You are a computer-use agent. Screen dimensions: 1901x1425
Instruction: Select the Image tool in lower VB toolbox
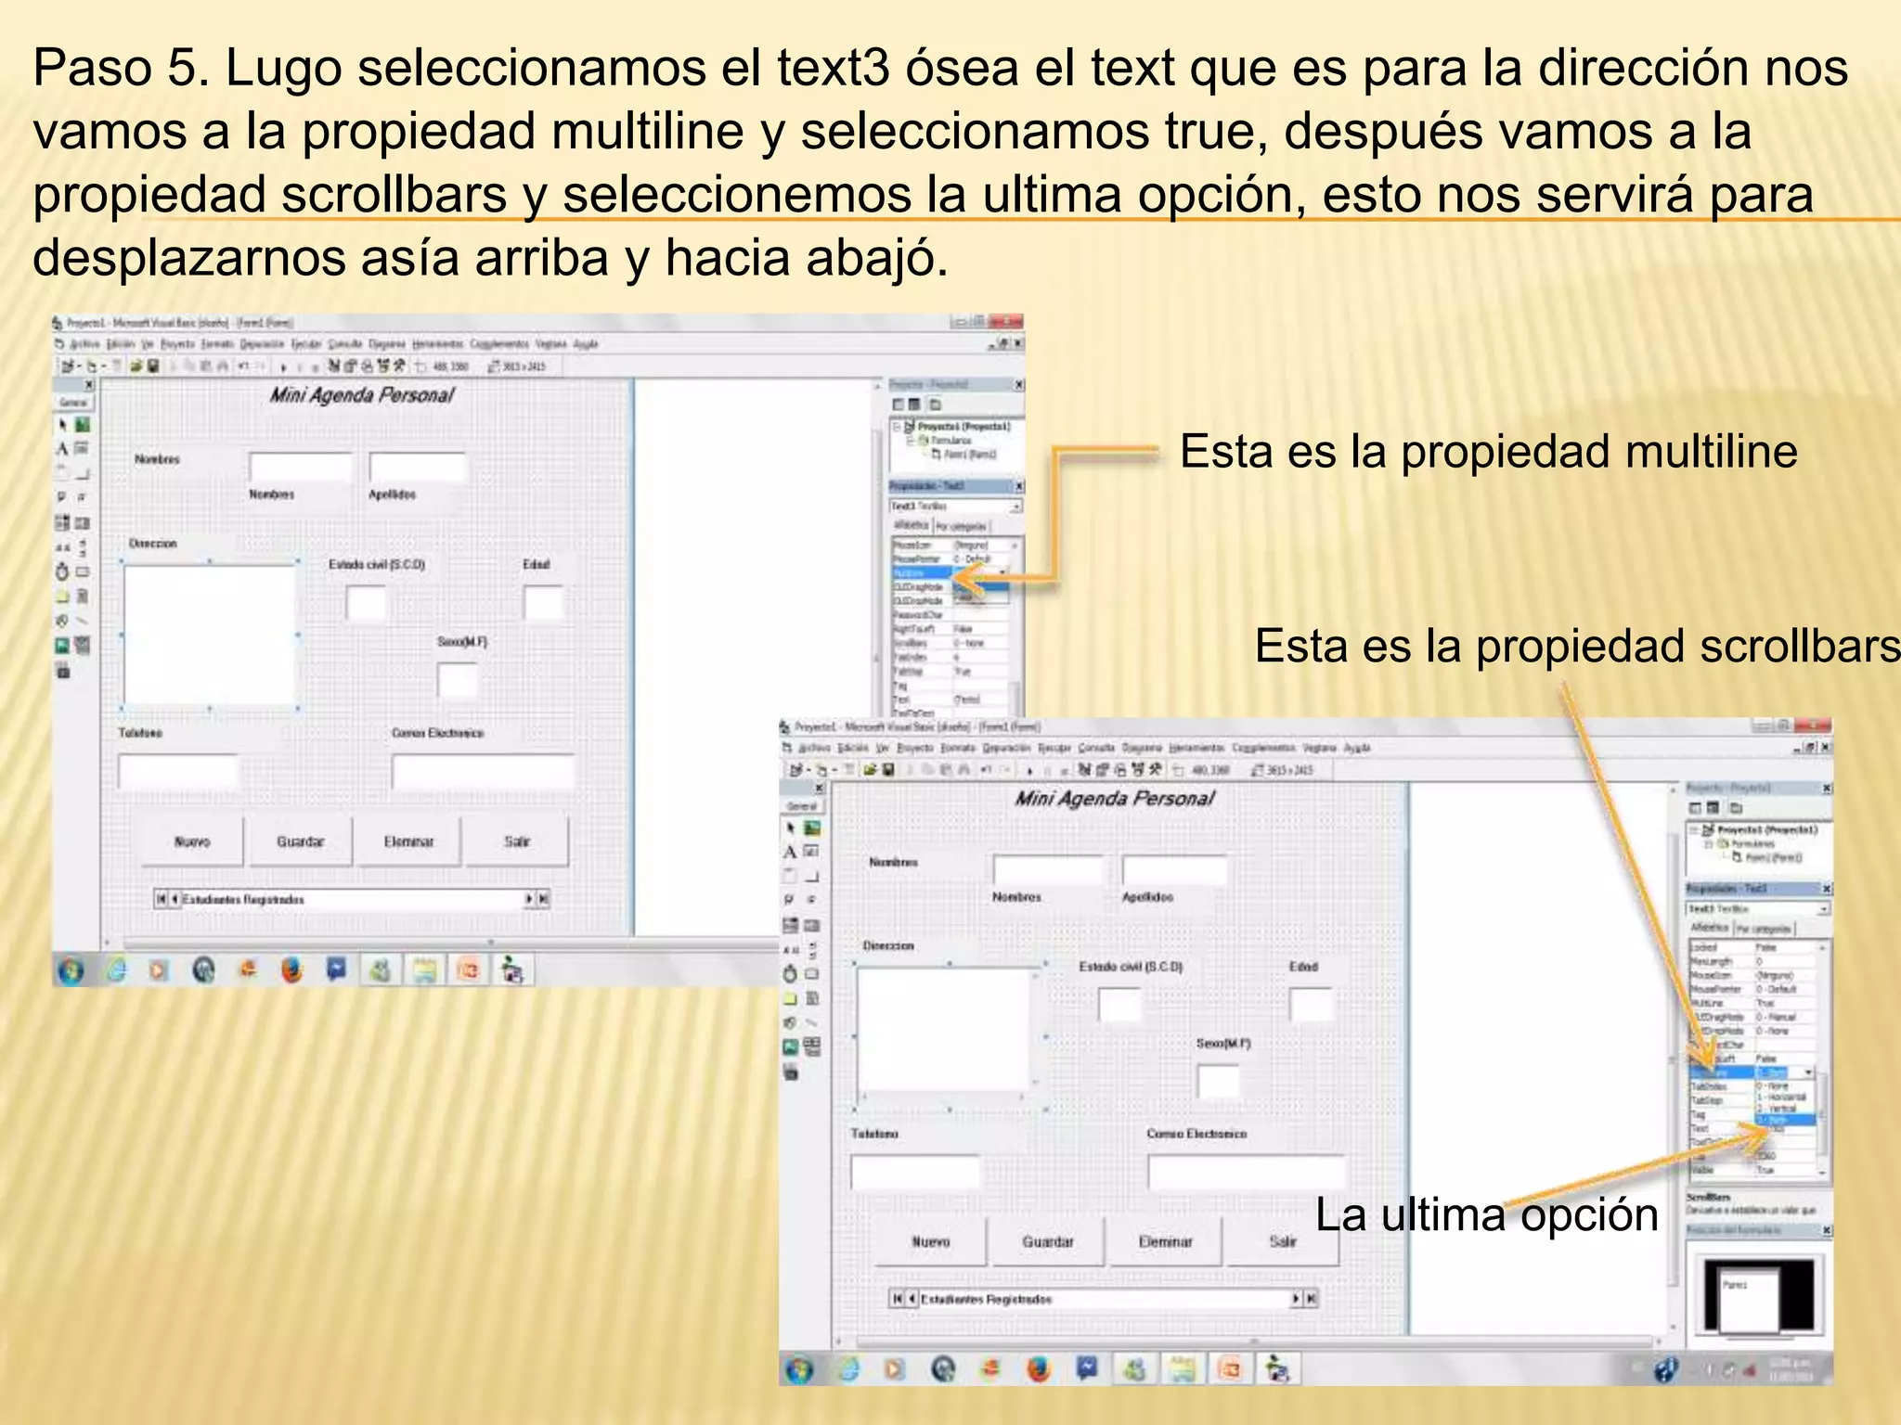pyautogui.click(x=790, y=1046)
